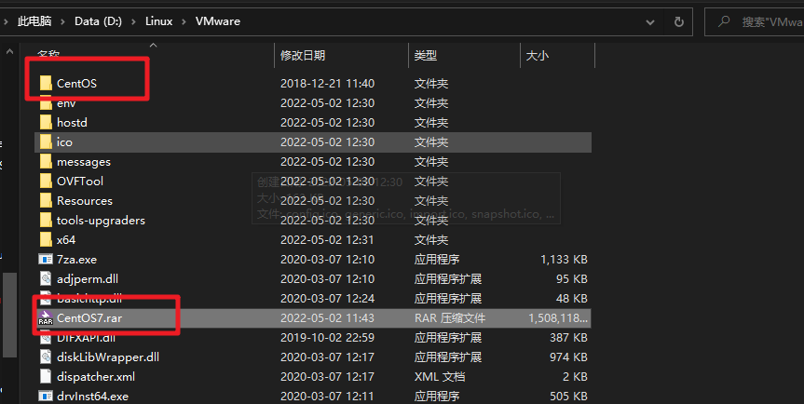Click the 505 KB size of drvInst64.exe
Screen dimensions: 804x404
tap(568, 396)
